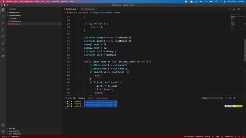Split the editor to the right
This screenshot has width=246, height=138.
(x=238, y=9)
